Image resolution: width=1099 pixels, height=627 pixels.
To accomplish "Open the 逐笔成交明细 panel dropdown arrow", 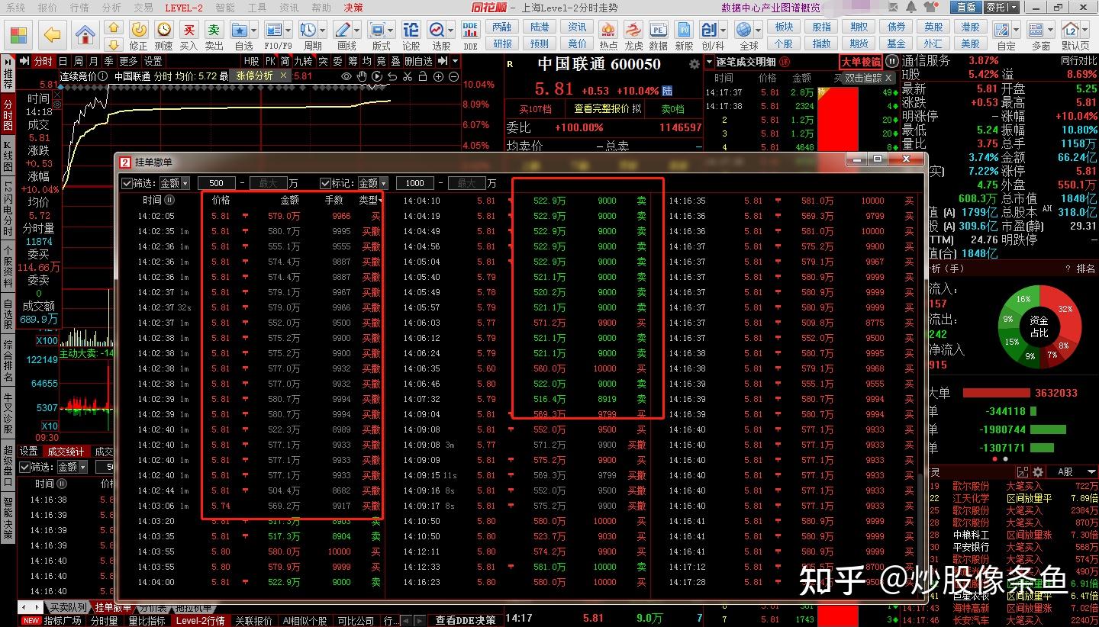I will (x=708, y=62).
